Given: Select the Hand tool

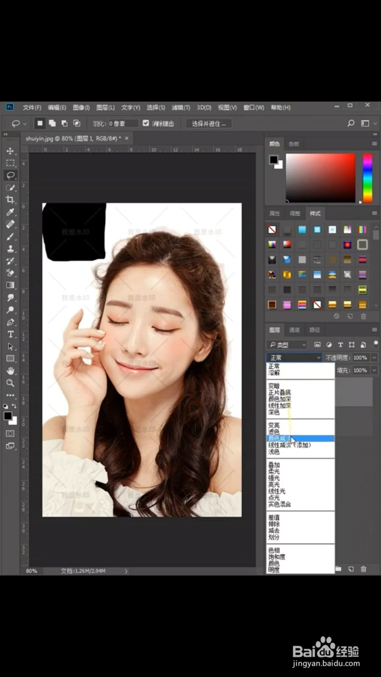Looking at the screenshot, I should click(10, 371).
